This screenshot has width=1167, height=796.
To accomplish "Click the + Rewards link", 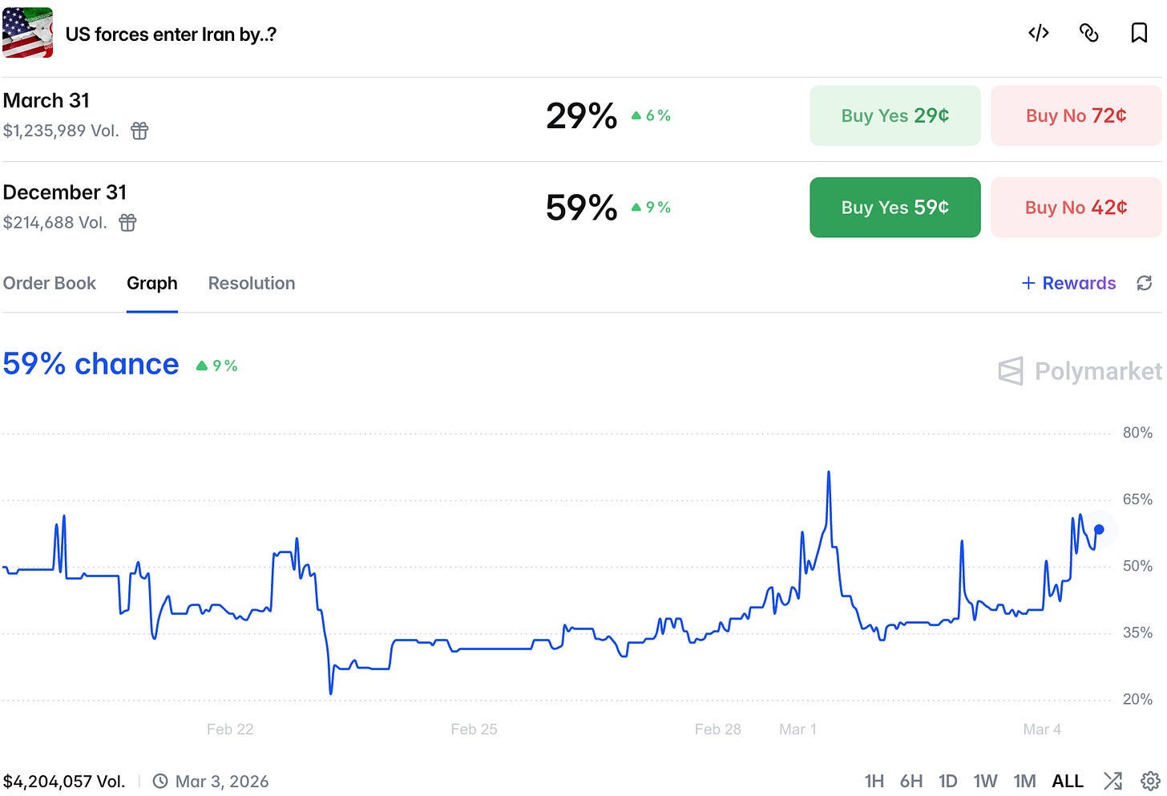I will (x=1068, y=283).
